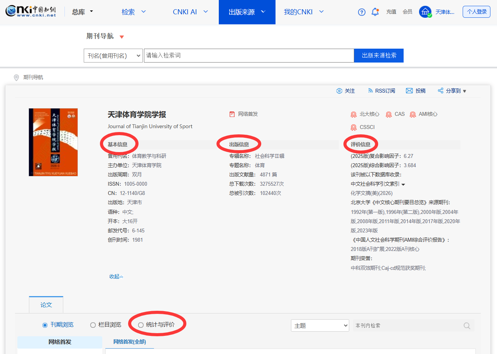Viewport: 497px width, 354px height.
Task: Click the 投稿 envelope icon
Action: tap(409, 91)
